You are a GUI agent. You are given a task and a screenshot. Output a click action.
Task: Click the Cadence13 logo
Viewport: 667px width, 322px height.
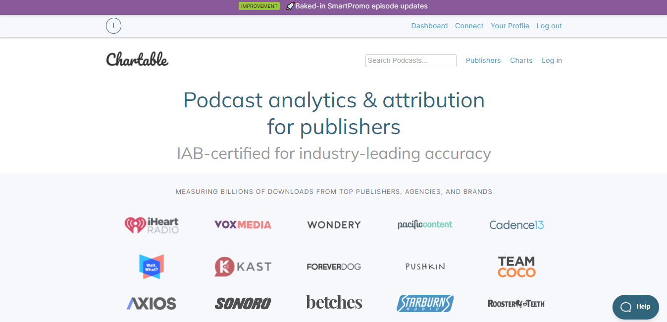click(516, 225)
